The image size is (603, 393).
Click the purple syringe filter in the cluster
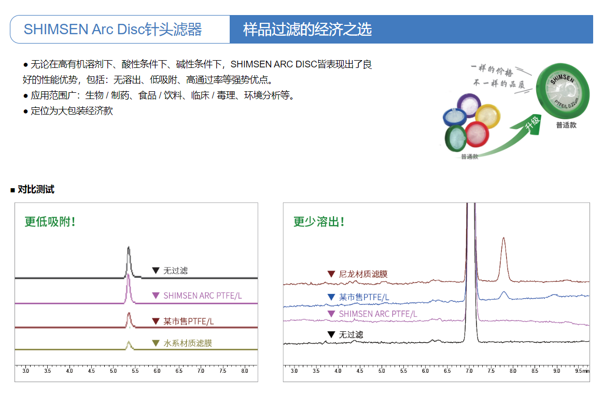click(x=470, y=106)
